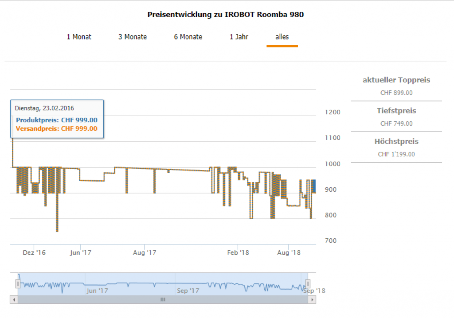Click the Feb '18 x-axis label
The image size is (454, 318).
tap(238, 252)
